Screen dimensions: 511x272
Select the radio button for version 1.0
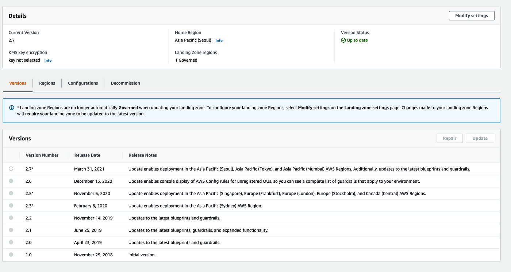tap(11, 254)
